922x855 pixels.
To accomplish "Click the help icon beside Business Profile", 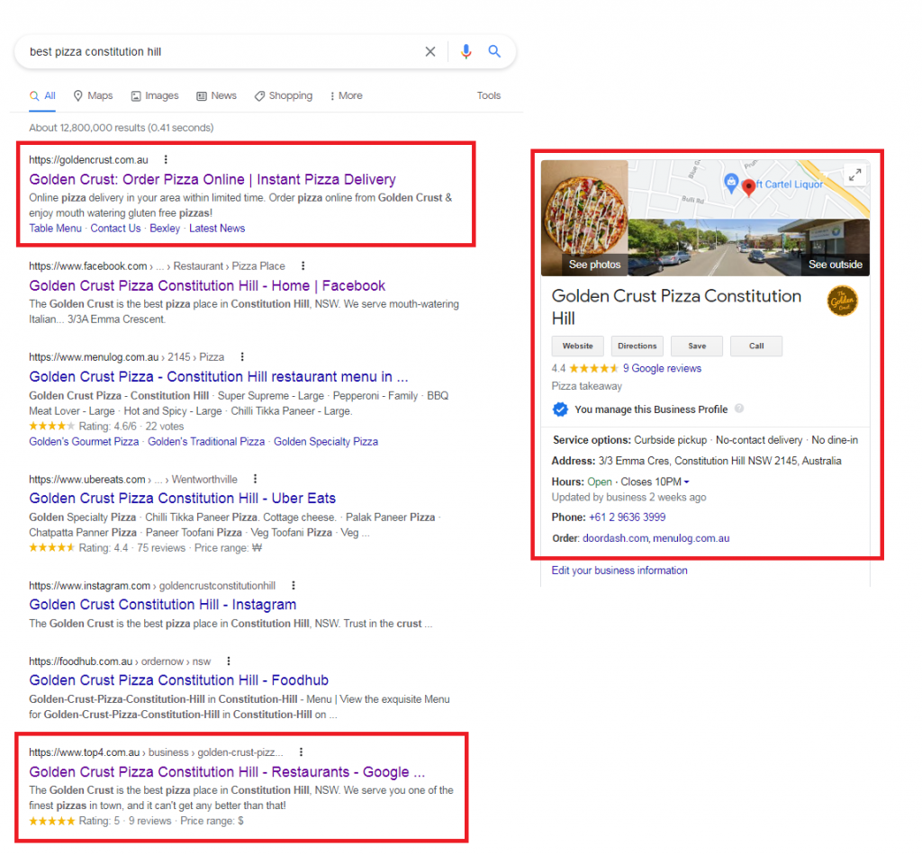I will pyautogui.click(x=739, y=409).
